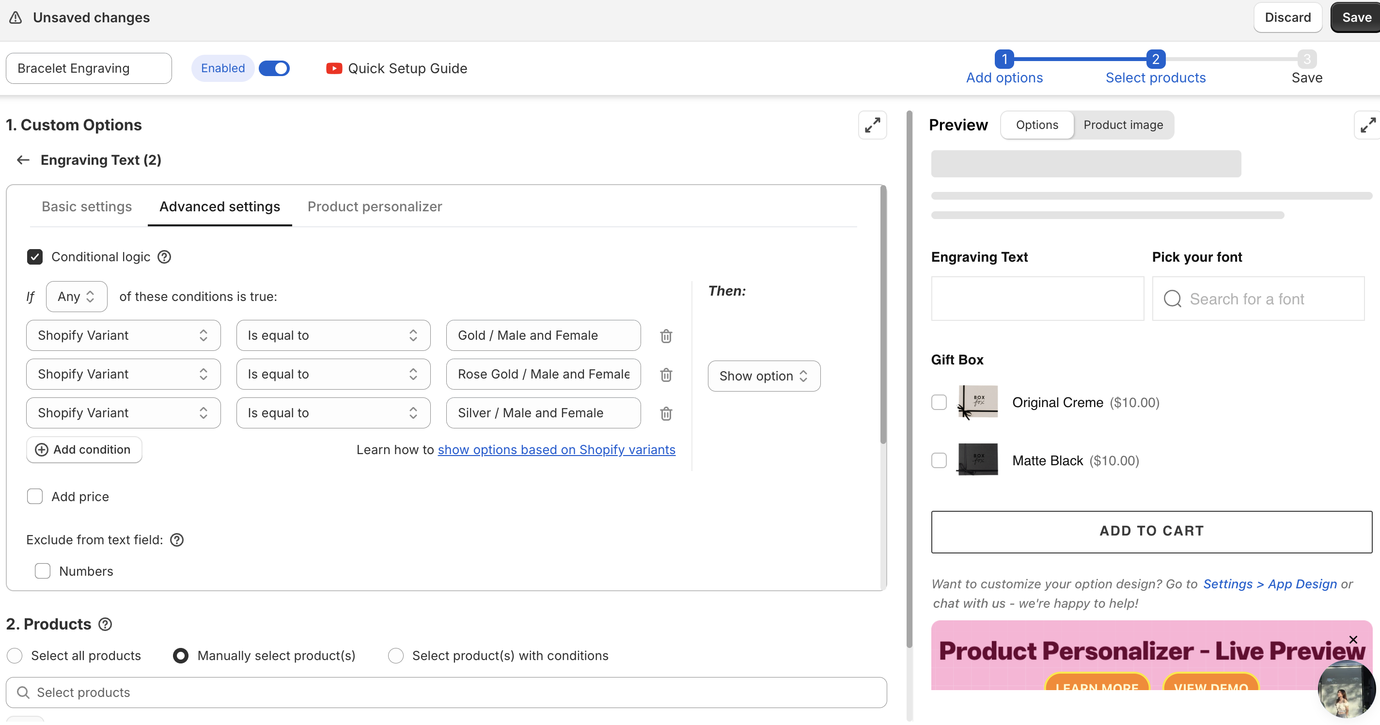
Task: Go back using Engraving Text arrow
Action: pyautogui.click(x=23, y=159)
